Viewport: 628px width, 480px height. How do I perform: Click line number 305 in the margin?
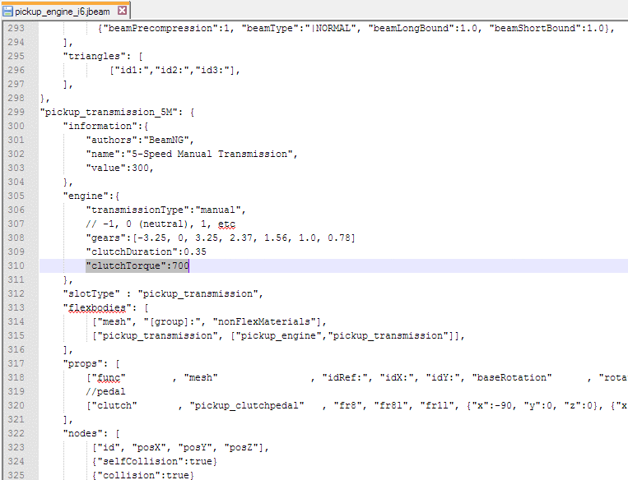pos(16,196)
